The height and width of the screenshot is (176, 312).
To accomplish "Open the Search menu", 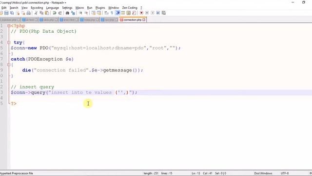I will (x=14, y=8).
